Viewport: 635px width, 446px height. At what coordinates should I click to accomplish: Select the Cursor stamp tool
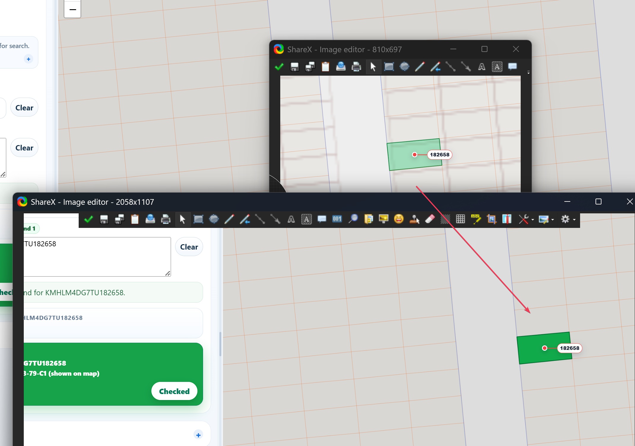[414, 219]
